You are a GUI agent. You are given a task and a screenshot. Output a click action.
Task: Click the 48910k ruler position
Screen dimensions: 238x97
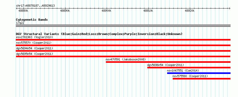148,11
